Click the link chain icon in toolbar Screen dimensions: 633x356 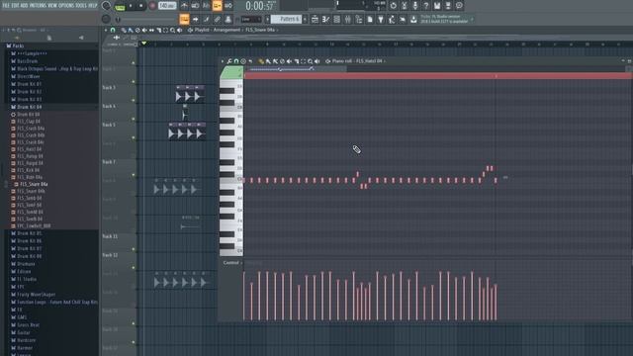[x=218, y=19]
